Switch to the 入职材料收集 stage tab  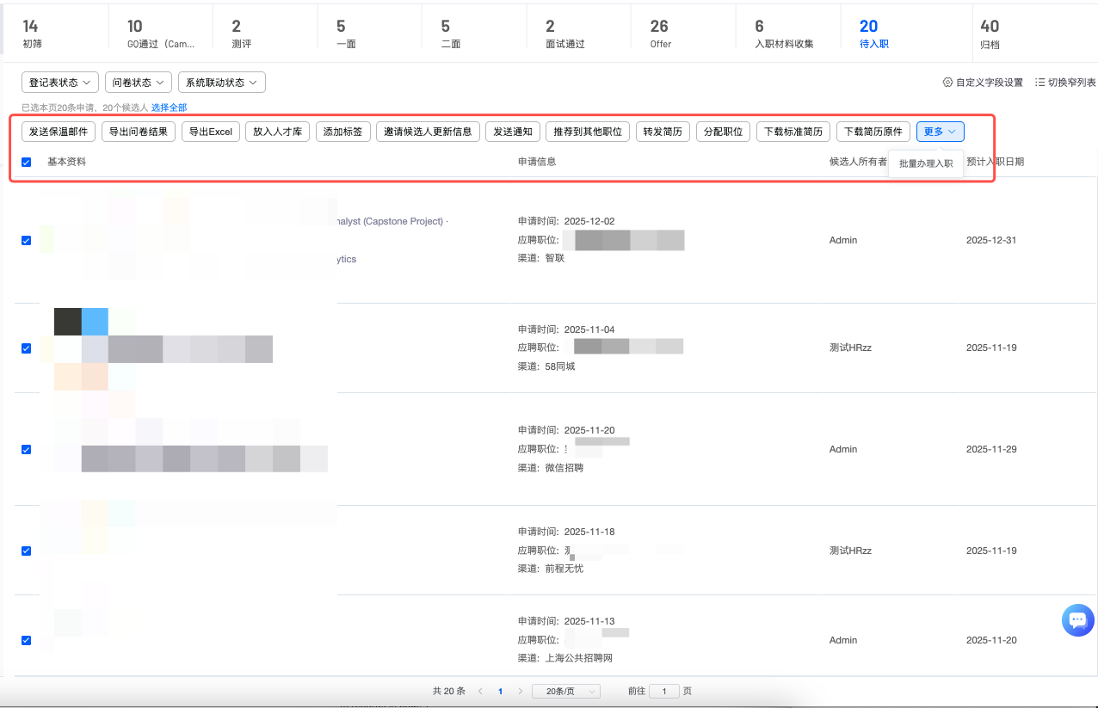(787, 34)
